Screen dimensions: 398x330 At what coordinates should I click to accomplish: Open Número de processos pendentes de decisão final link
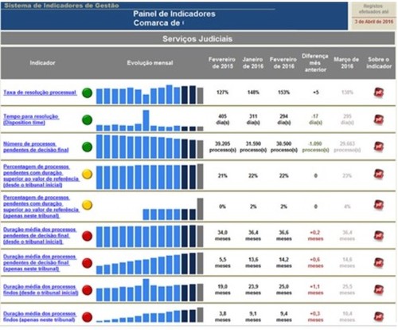pyautogui.click(x=36, y=147)
